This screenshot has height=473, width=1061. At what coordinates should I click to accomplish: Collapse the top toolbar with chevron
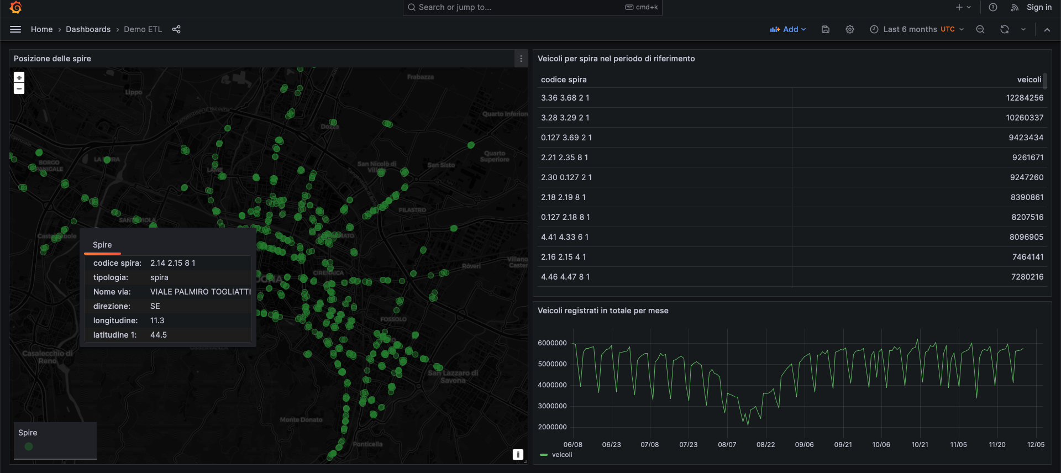click(1047, 29)
